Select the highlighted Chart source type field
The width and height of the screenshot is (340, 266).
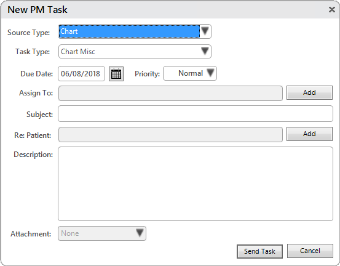[x=130, y=31]
